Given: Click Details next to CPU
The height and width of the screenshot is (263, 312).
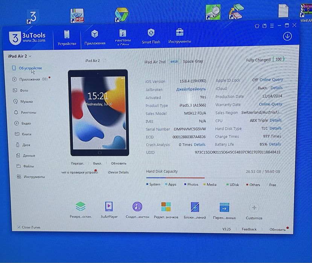Looking at the screenshot, I should click(x=275, y=120).
